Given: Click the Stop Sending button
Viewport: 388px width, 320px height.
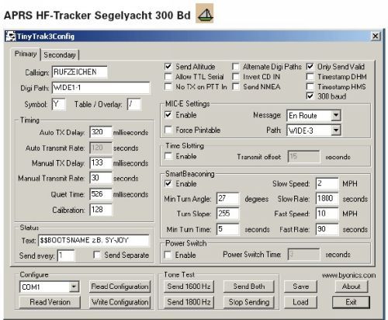Looking at the screenshot, I should (x=249, y=302).
